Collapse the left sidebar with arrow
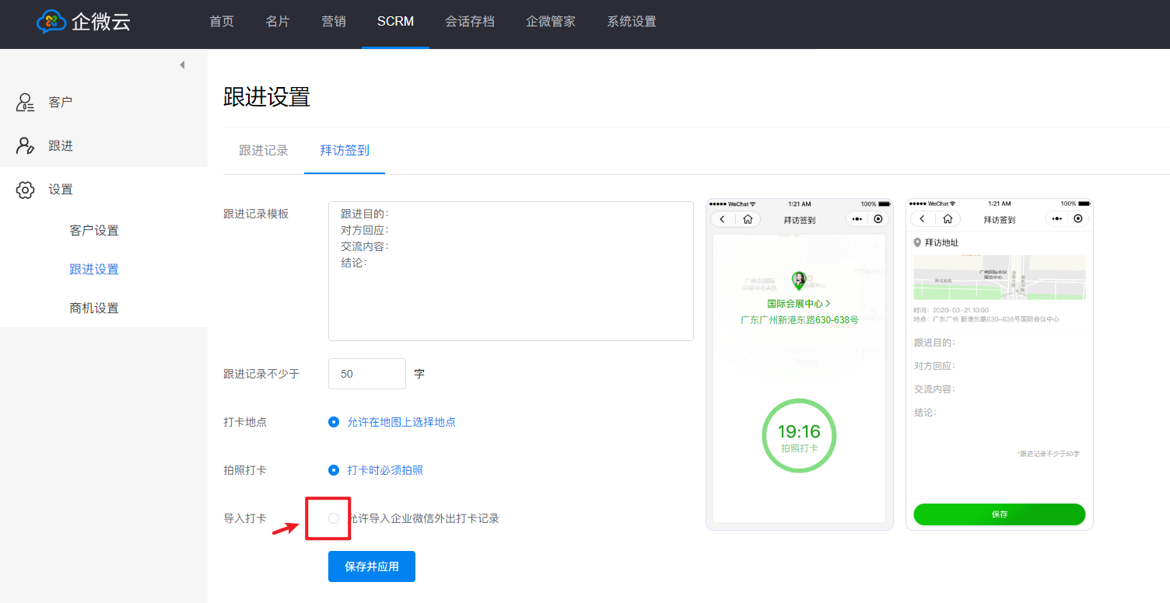The width and height of the screenshot is (1170, 603). tap(182, 65)
